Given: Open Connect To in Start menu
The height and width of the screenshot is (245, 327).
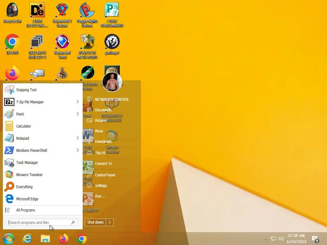Looking at the screenshot, I should pyautogui.click(x=100, y=164).
